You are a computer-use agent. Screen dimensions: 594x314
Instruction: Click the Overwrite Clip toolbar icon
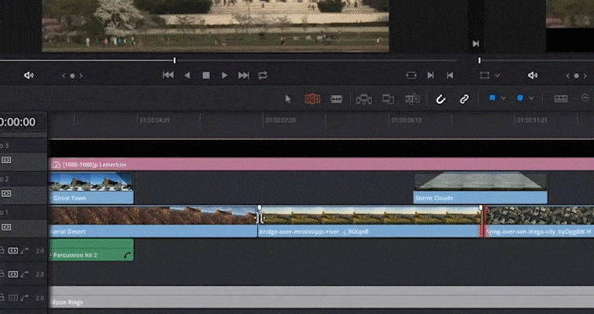pyautogui.click(x=389, y=99)
